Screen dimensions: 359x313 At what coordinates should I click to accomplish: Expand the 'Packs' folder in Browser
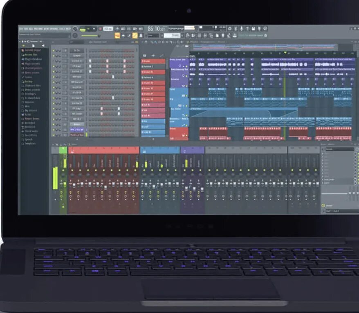point(28,114)
